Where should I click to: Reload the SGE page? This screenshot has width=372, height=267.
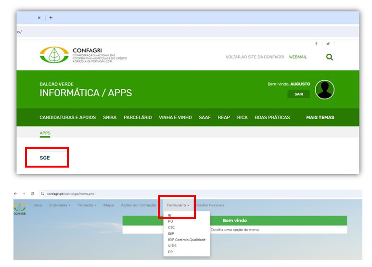click(x=32, y=194)
